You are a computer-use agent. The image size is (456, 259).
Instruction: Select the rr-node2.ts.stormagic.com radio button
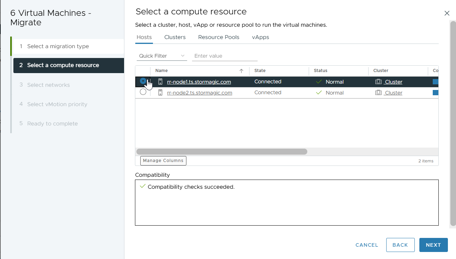click(143, 92)
